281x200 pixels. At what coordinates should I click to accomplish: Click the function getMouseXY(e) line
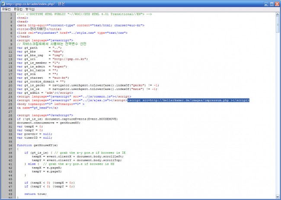37,145
